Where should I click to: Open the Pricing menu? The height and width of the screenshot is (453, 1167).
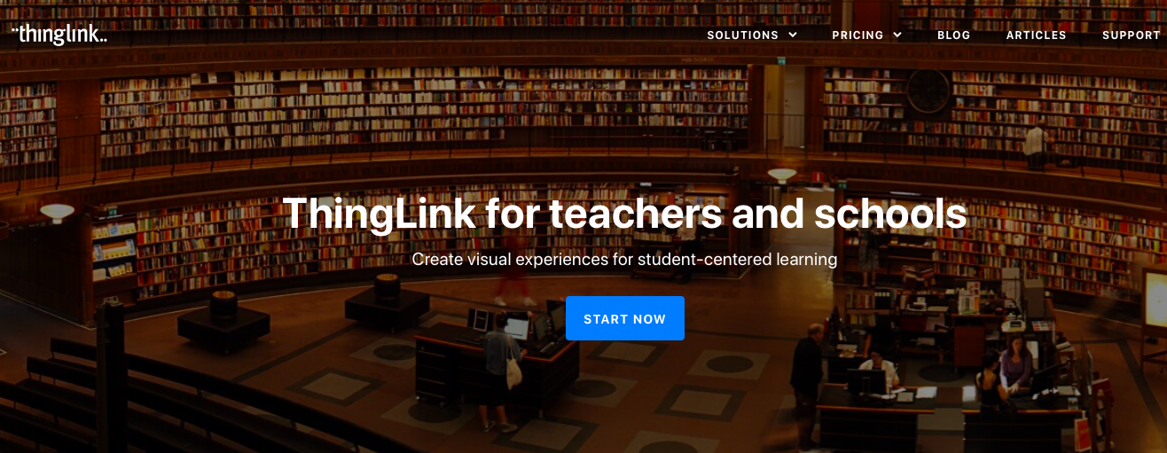pos(866,35)
